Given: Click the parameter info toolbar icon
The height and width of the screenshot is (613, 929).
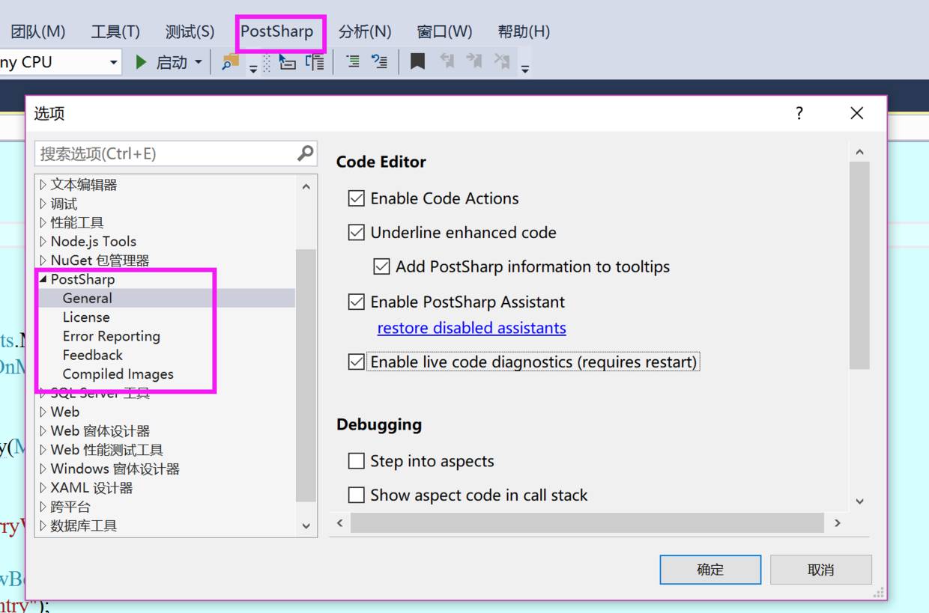Looking at the screenshot, I should [x=315, y=61].
